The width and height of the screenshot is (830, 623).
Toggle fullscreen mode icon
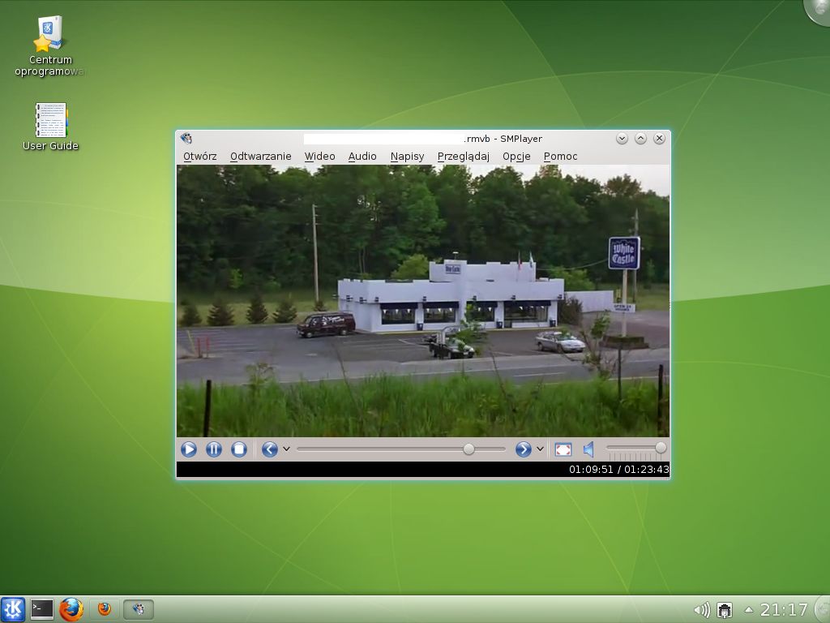[x=563, y=449]
